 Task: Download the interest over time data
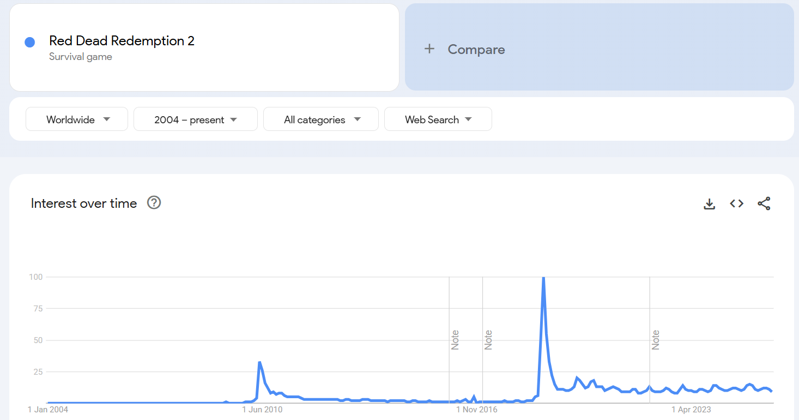[x=709, y=204]
